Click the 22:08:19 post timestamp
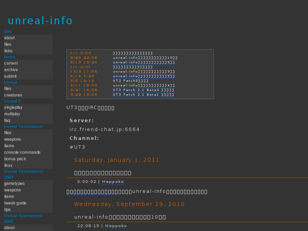 88,225
